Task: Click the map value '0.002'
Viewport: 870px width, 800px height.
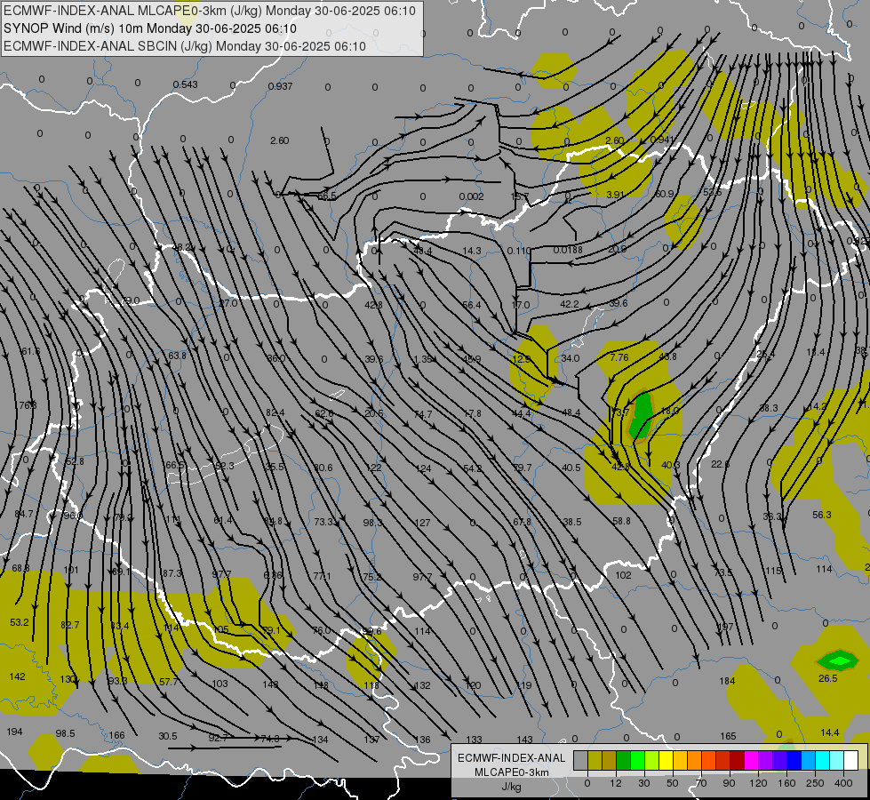Action: 471,196
